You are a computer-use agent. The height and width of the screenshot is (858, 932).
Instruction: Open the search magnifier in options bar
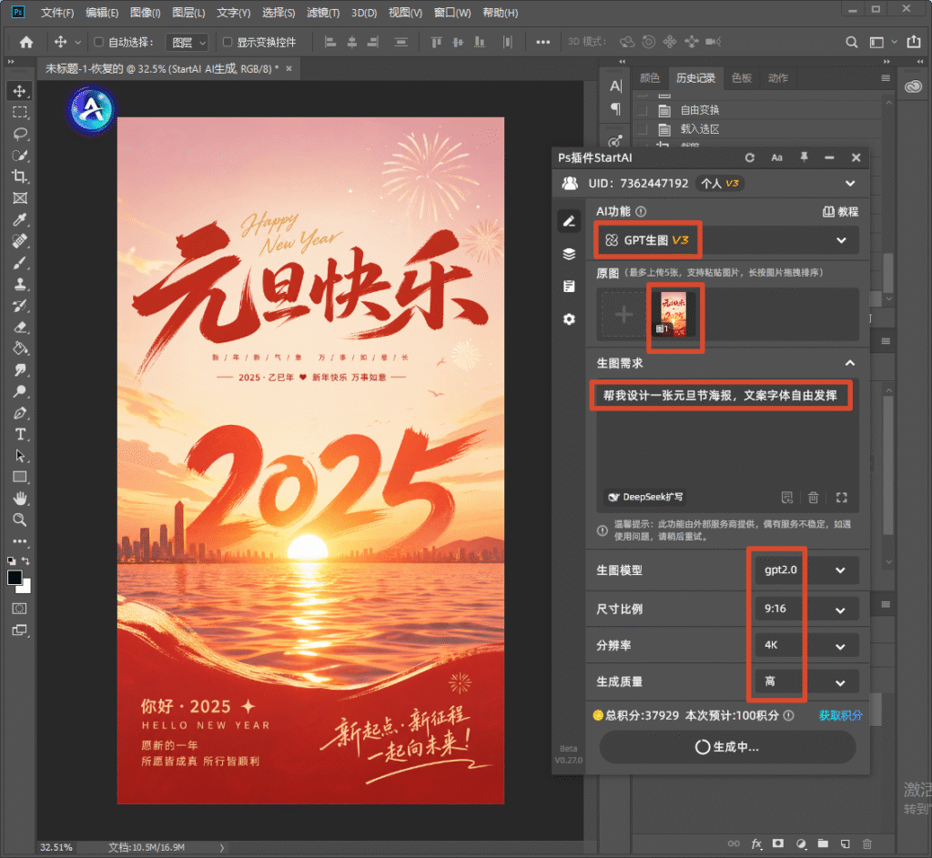851,42
